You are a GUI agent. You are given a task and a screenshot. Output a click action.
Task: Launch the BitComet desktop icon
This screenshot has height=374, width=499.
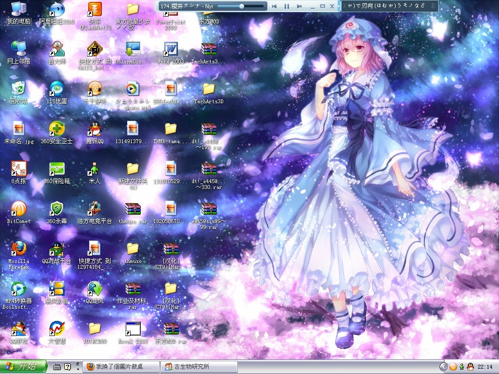19,209
